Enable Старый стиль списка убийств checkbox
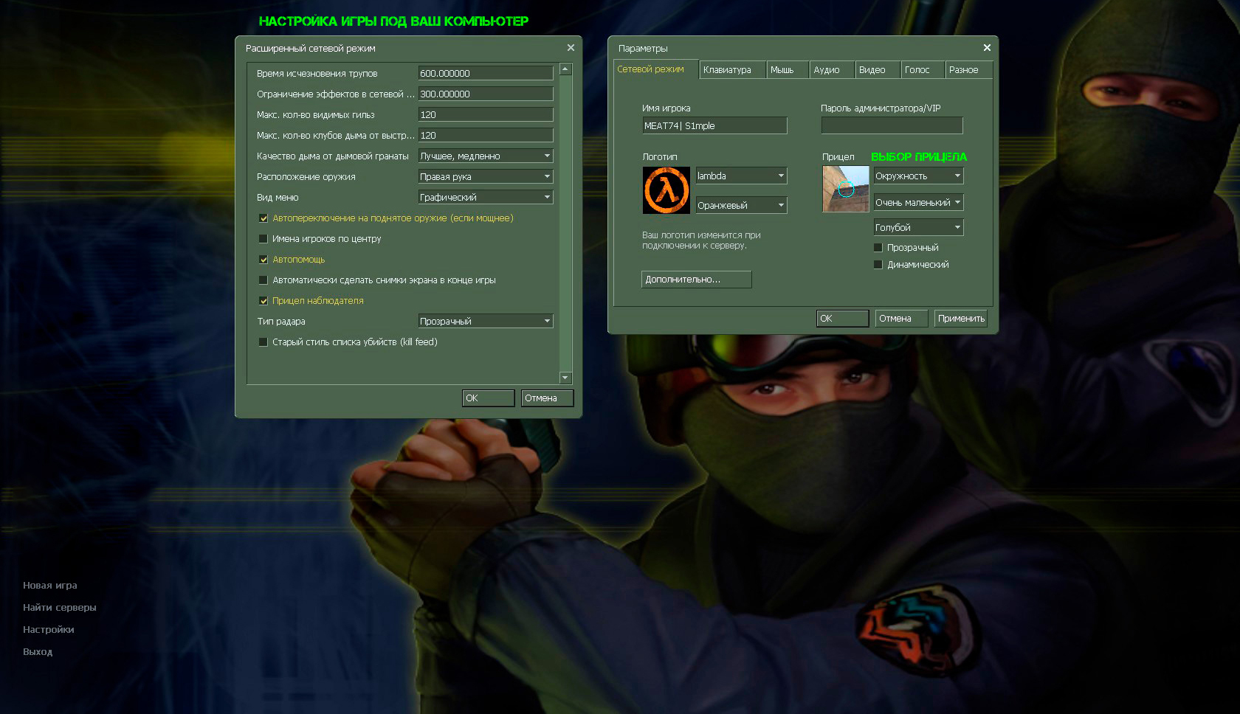This screenshot has width=1240, height=714. tap(263, 342)
